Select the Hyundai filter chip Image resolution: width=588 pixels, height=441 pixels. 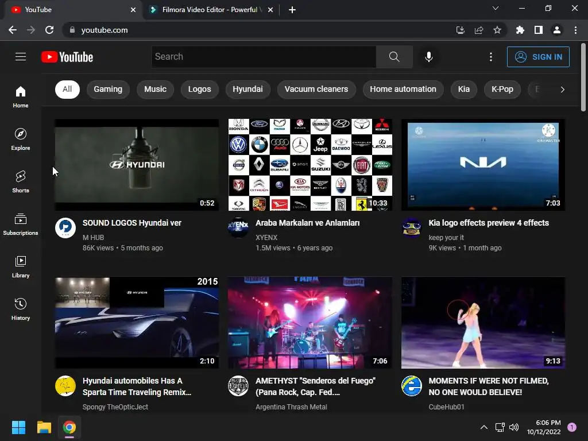(x=247, y=89)
